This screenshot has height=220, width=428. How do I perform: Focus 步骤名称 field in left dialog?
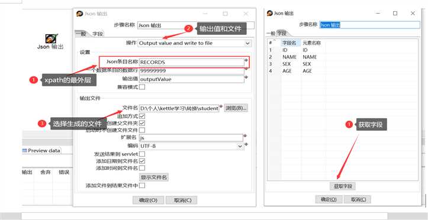[196, 25]
